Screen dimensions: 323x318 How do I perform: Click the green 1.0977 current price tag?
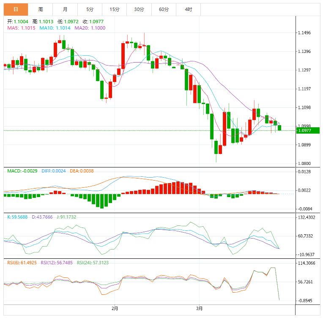pos(308,131)
